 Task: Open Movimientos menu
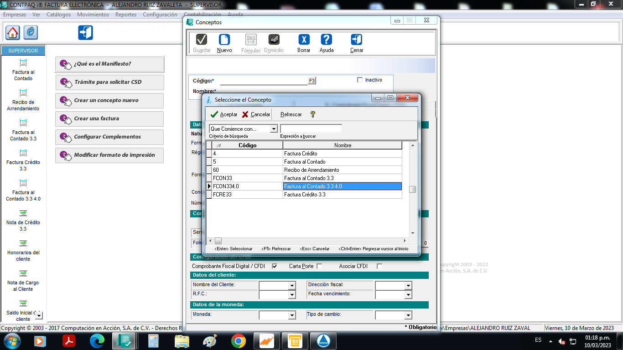tap(93, 15)
